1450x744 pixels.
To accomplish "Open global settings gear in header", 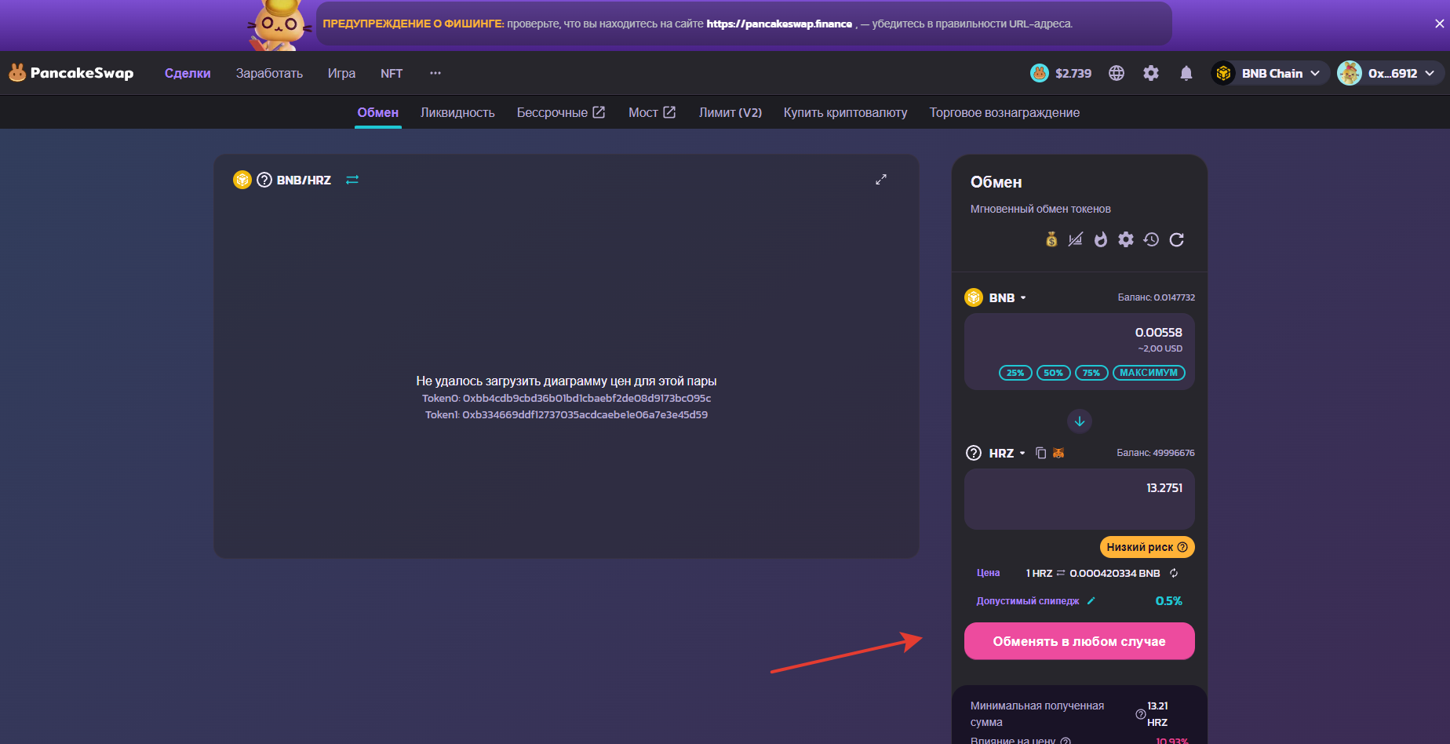I will (x=1151, y=73).
